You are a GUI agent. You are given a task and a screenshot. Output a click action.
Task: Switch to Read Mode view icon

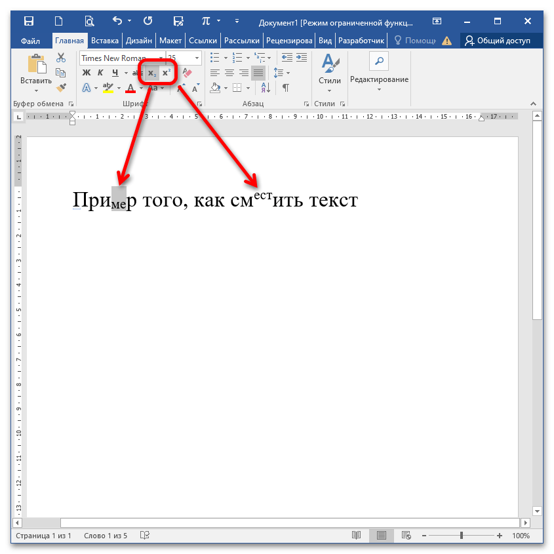pos(356,536)
